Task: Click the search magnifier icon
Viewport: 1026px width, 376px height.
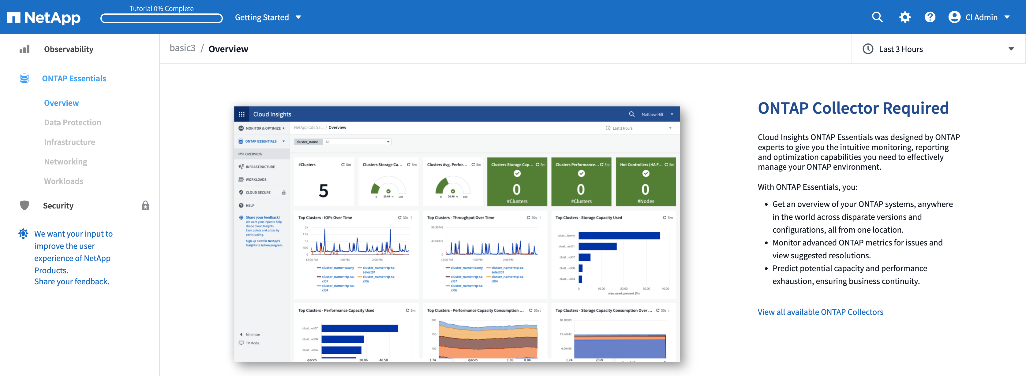Action: 877,17
